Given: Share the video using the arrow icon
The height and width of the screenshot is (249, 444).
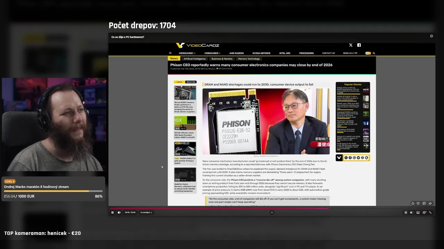Looking at the screenshot, I should [430, 203].
